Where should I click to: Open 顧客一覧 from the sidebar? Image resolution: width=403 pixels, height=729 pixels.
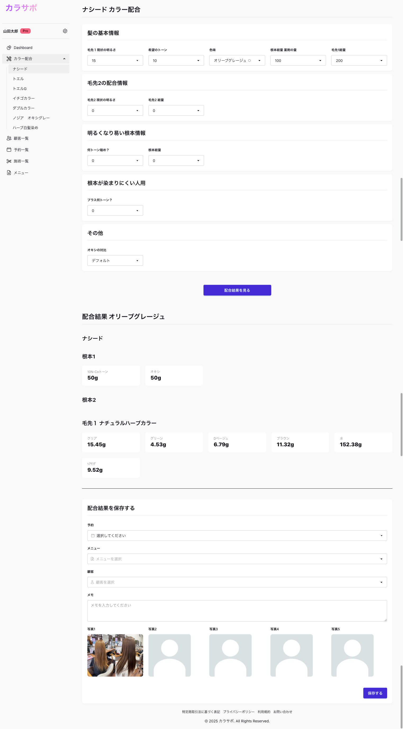coord(36,138)
